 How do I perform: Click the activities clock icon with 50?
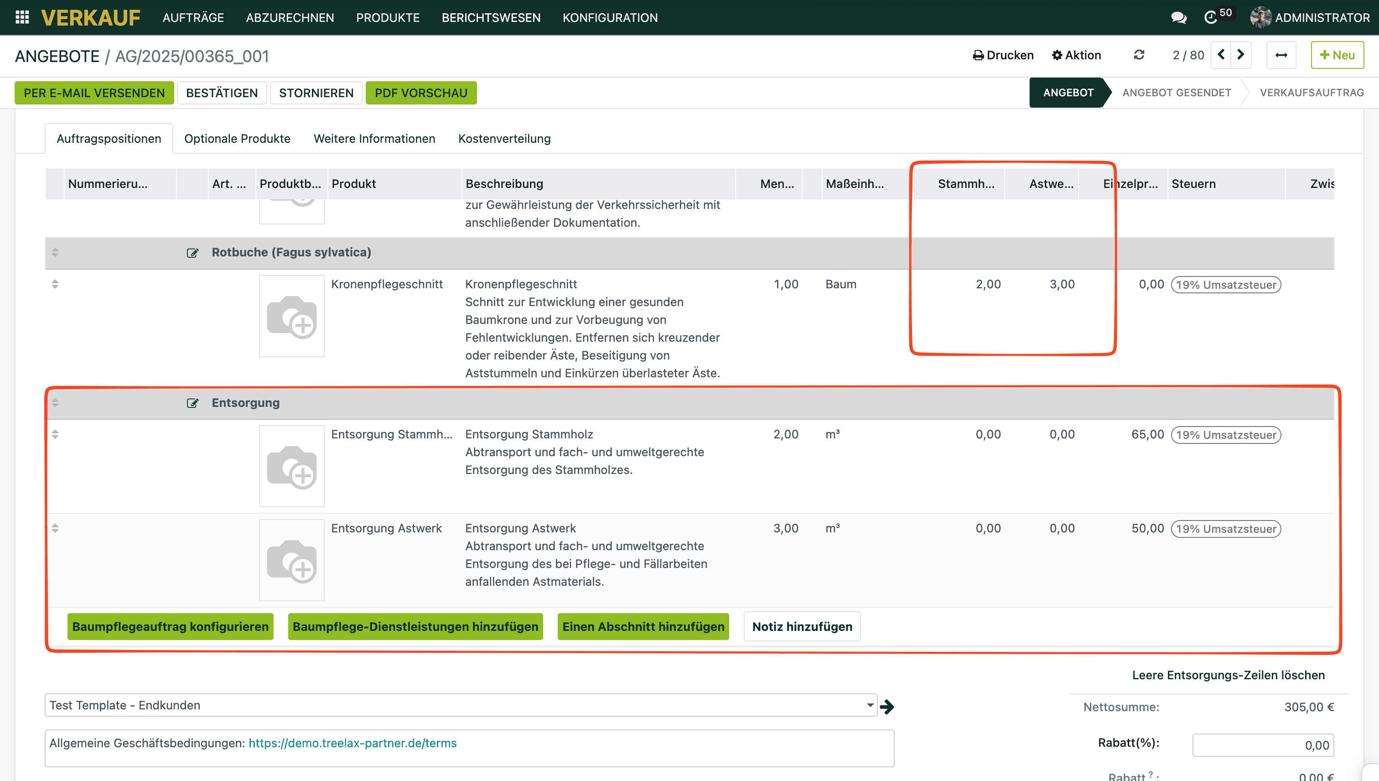click(x=1211, y=18)
